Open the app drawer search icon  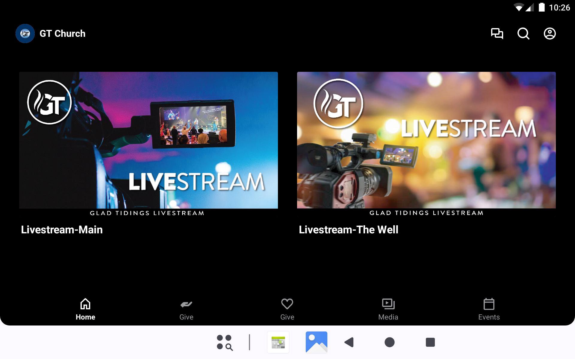[225, 342]
